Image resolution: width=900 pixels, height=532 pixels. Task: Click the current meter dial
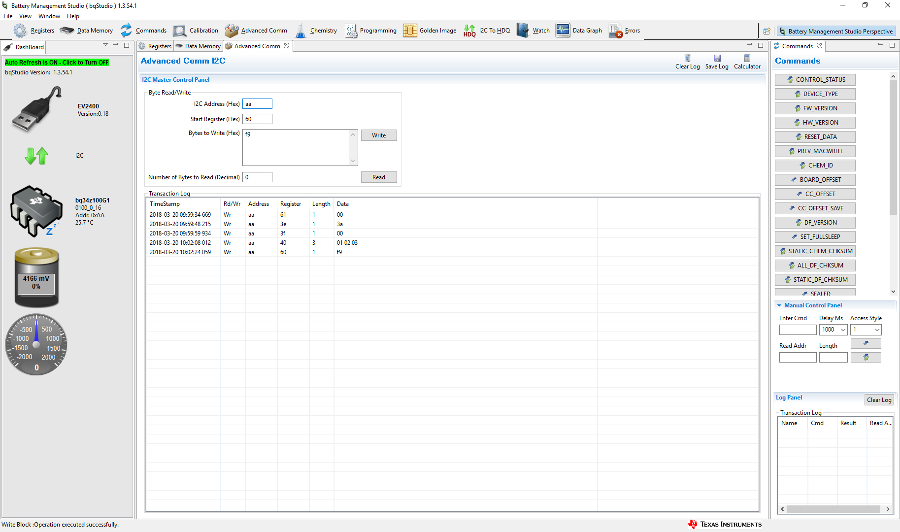36,344
